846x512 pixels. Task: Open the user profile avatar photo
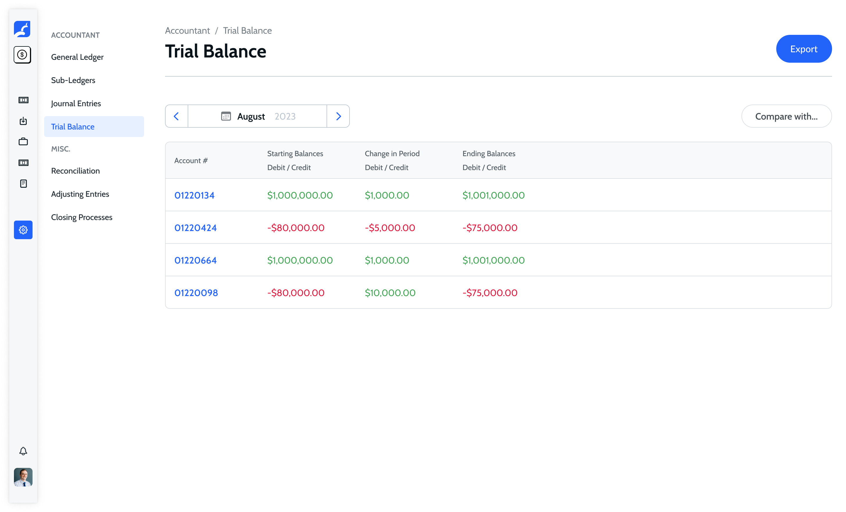(x=23, y=477)
